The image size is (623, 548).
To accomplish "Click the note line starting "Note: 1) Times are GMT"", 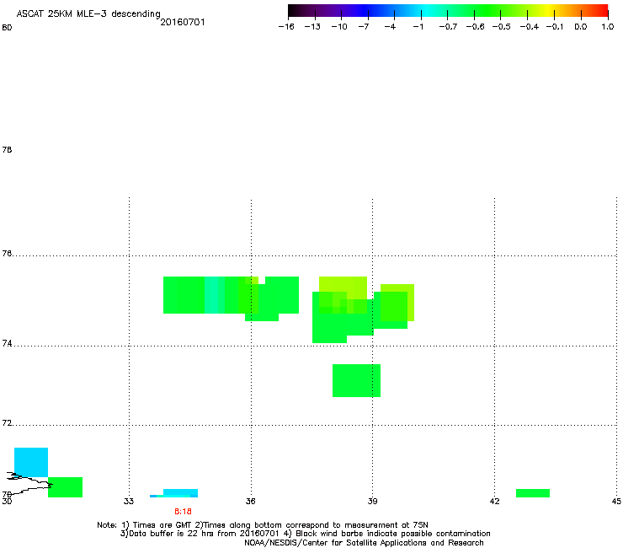I will point(263,525).
